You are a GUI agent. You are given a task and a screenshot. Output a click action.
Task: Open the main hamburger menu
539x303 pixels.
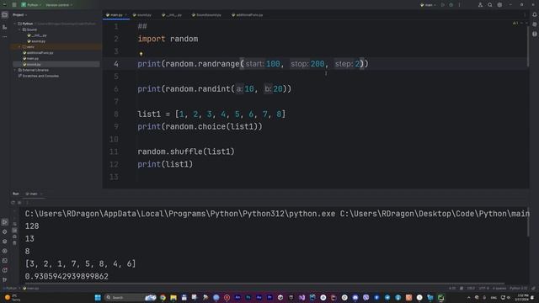tap(14, 5)
